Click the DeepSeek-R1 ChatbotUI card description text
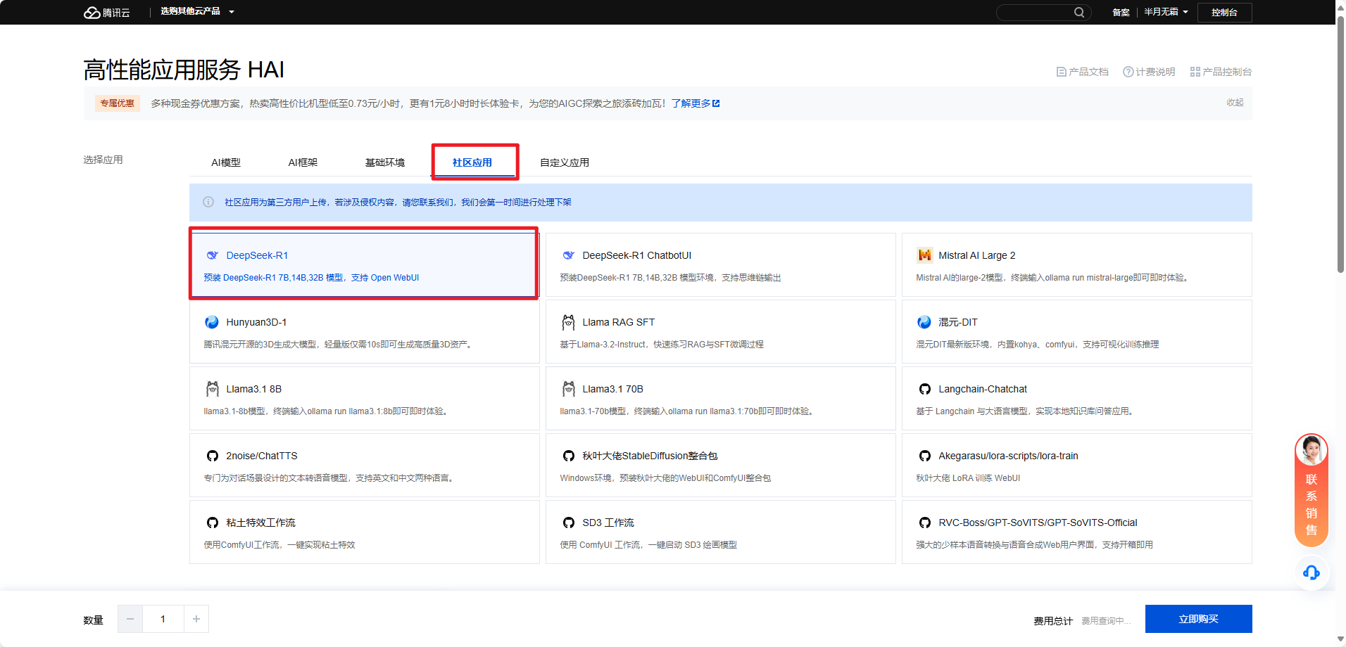The height and width of the screenshot is (647, 1346). (670, 278)
